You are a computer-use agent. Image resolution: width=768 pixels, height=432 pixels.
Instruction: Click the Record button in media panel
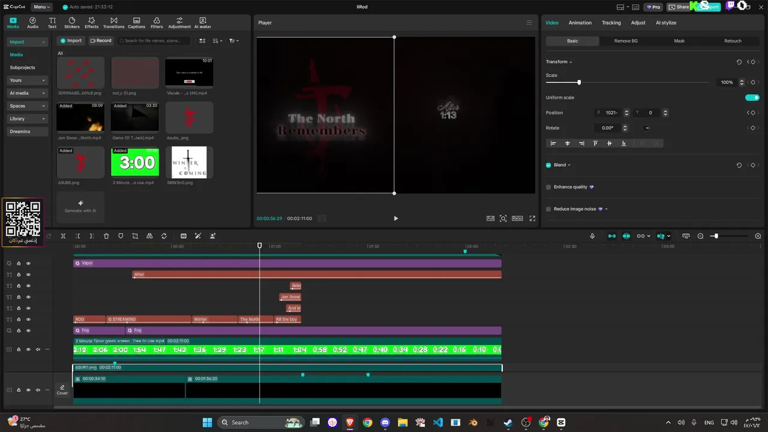point(101,41)
